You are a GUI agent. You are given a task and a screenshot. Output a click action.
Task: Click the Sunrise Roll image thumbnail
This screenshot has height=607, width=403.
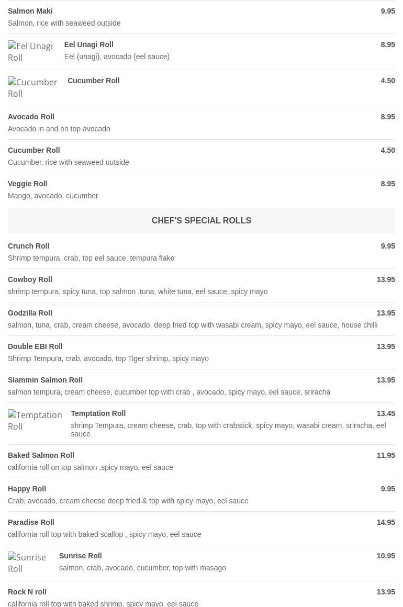pyautogui.click(x=29, y=563)
